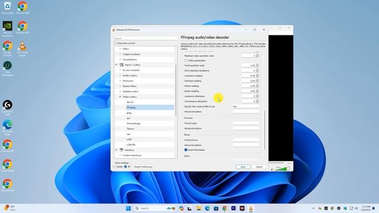Screen dimensions: 379x213
Task: Expand the Audio codecs tree node
Action: pyautogui.click(x=120, y=75)
